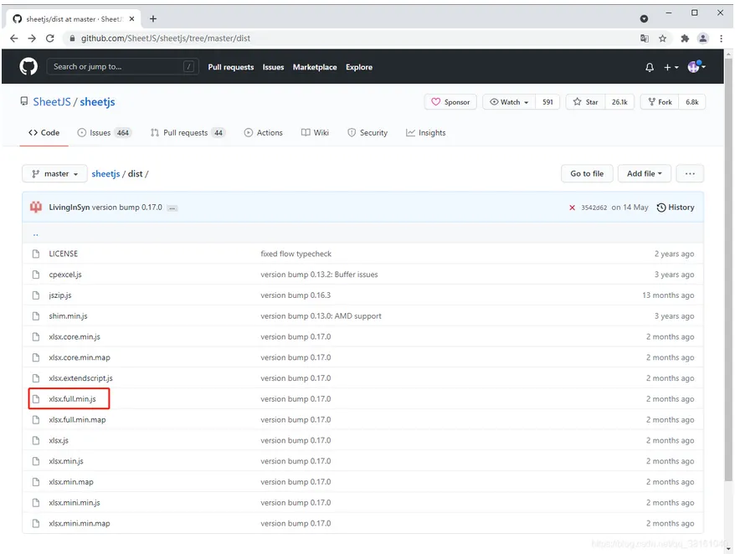Open Pull requests in top navigation

[230, 67]
